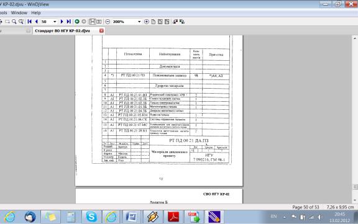Rotate the page left
The image size is (358, 224).
175,22
